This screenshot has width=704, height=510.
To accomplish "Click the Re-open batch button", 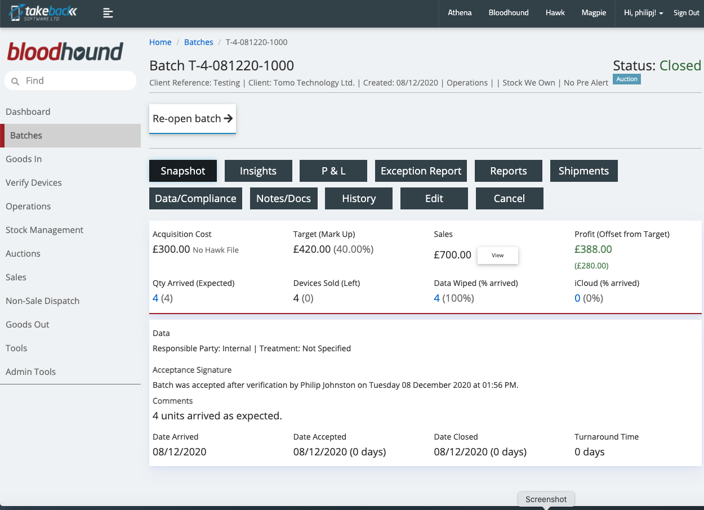I will [x=193, y=119].
